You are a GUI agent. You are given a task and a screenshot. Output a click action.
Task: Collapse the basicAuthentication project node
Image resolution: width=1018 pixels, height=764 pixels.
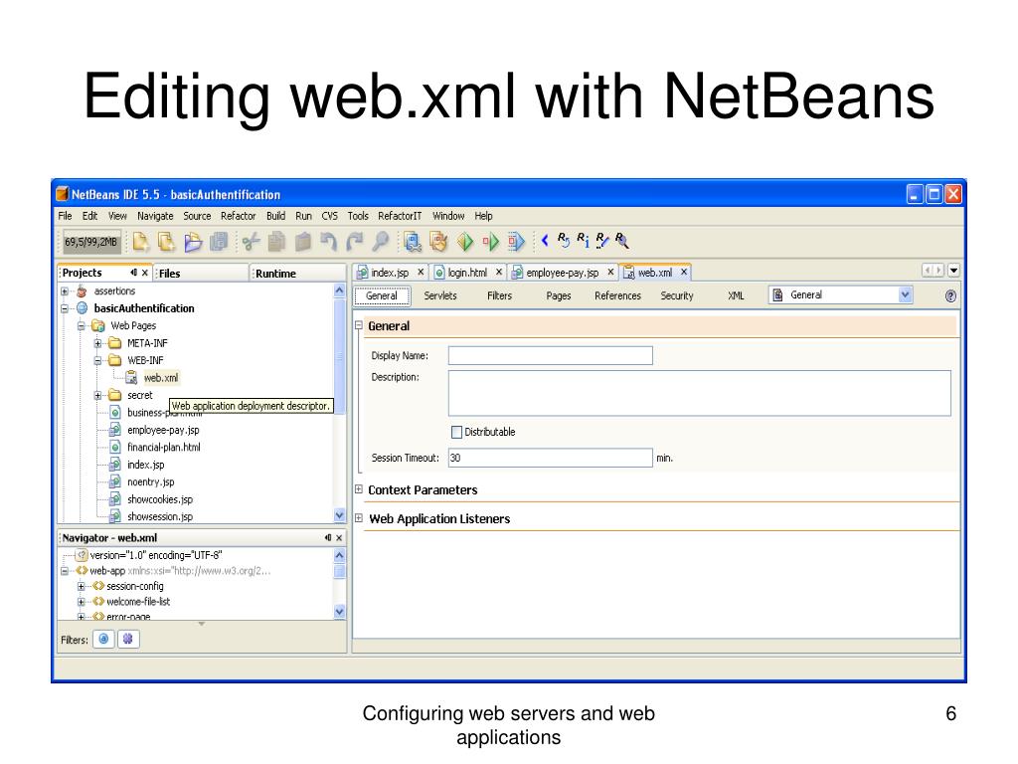65,308
